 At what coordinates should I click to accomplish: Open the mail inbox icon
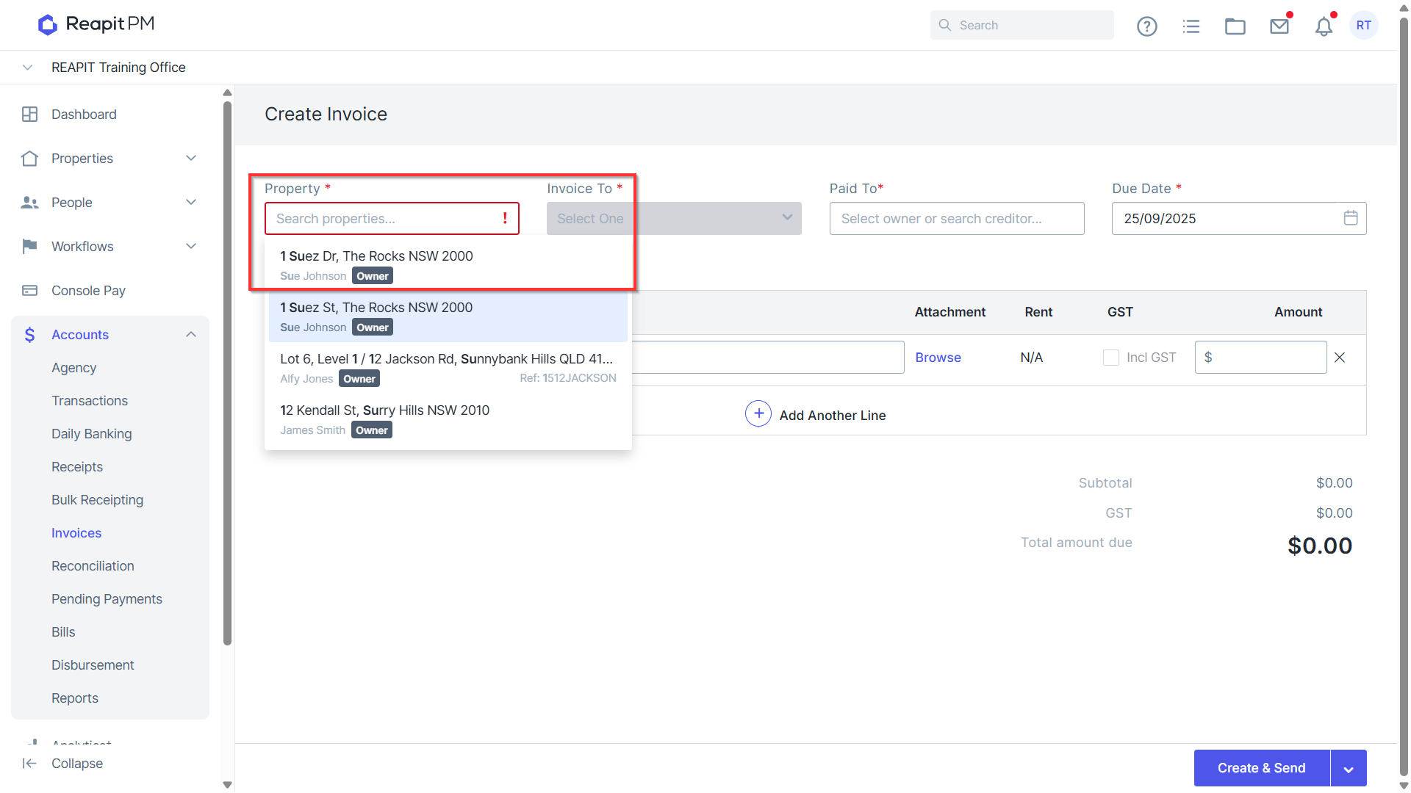click(x=1279, y=26)
